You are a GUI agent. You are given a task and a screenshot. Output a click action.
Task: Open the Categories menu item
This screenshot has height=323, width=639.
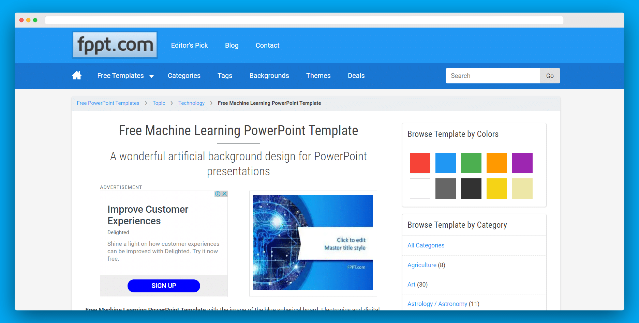pyautogui.click(x=184, y=76)
